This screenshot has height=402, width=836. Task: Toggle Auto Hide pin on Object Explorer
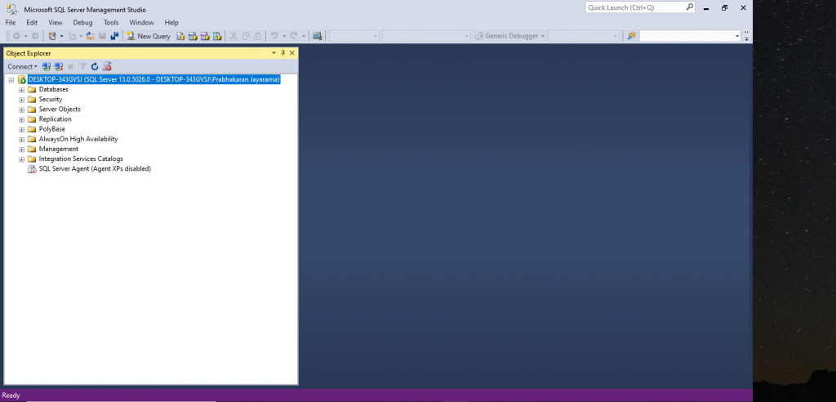(283, 53)
